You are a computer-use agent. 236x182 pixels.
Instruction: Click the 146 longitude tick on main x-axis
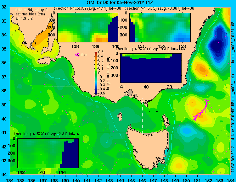pyautogui.click(x=142, y=180)
